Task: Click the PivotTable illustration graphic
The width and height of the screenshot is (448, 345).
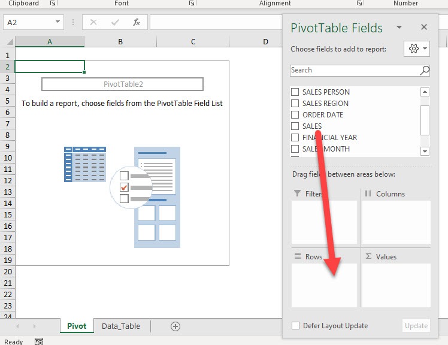Action: (x=122, y=197)
